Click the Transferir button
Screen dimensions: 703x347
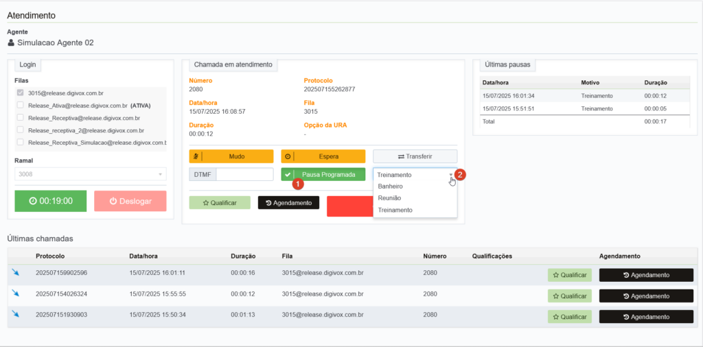[x=415, y=156]
